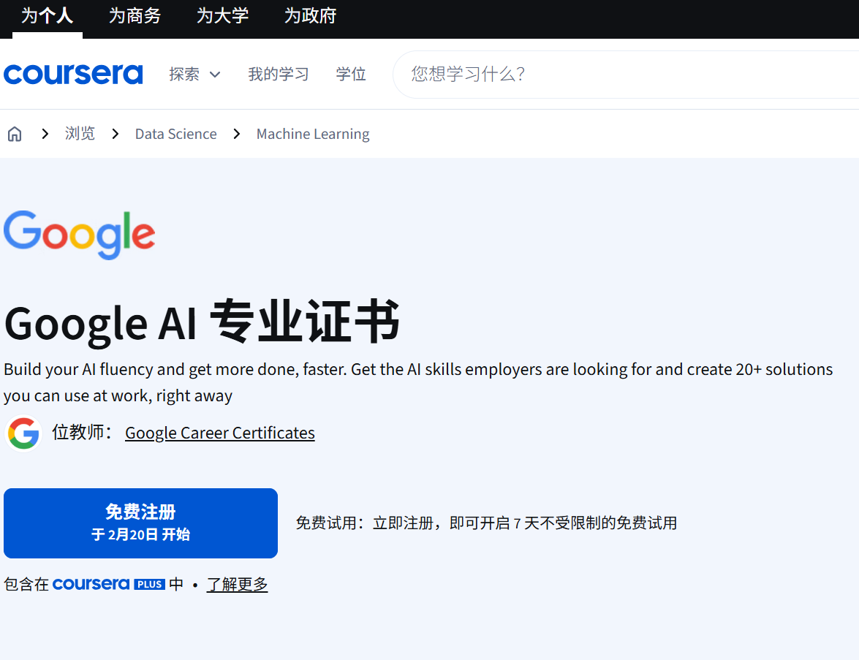This screenshot has width=859, height=660.
Task: Click the 了解更多 link
Action: (237, 584)
